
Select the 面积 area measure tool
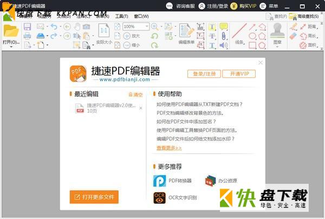309,45
